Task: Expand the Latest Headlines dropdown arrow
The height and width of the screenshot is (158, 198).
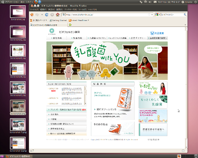Action: pos(88,20)
